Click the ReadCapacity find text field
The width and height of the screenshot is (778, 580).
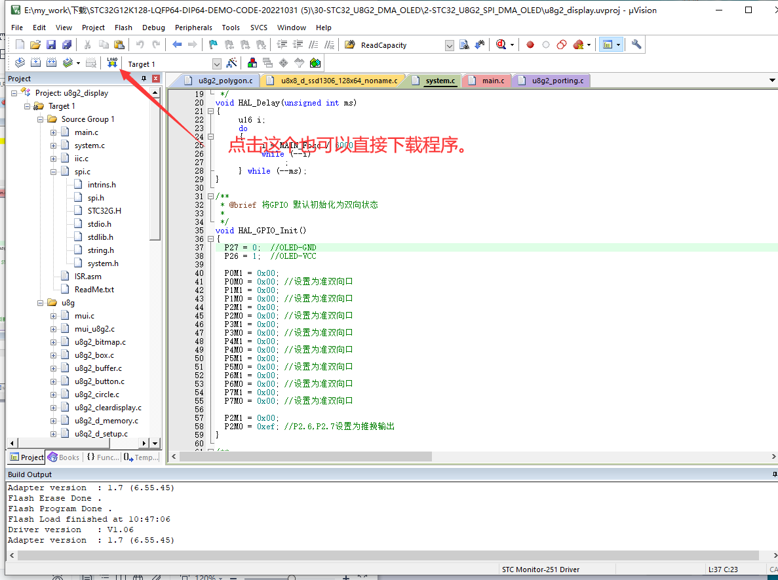click(400, 45)
